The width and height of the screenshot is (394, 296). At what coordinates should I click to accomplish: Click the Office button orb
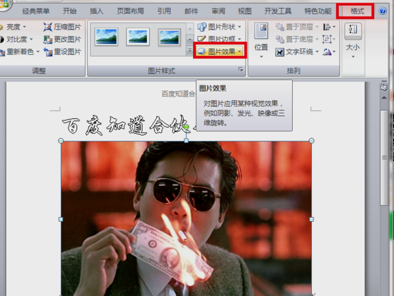(x=3, y=4)
